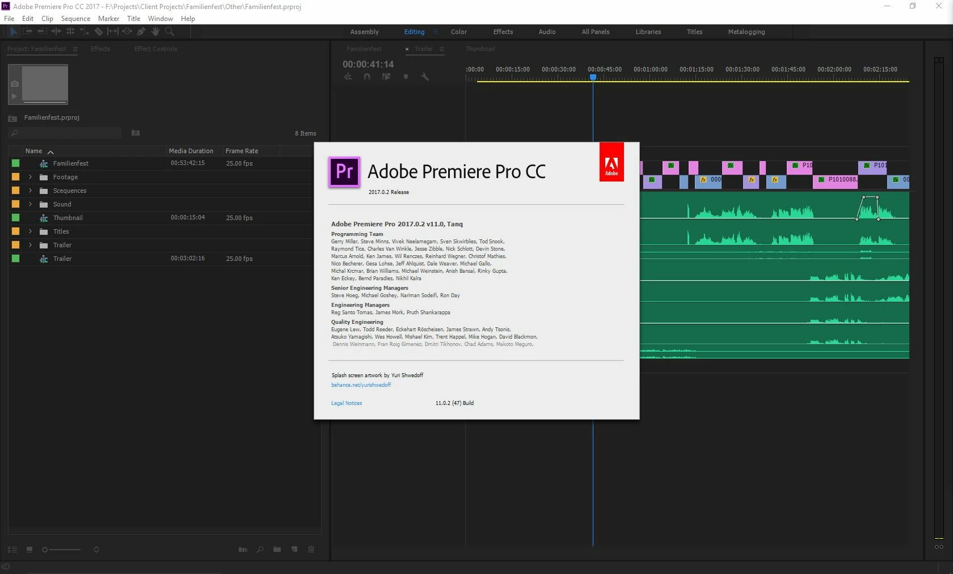Open sort icons dropdown in project panel
Viewport: 953px width, 574px height.
(x=96, y=550)
